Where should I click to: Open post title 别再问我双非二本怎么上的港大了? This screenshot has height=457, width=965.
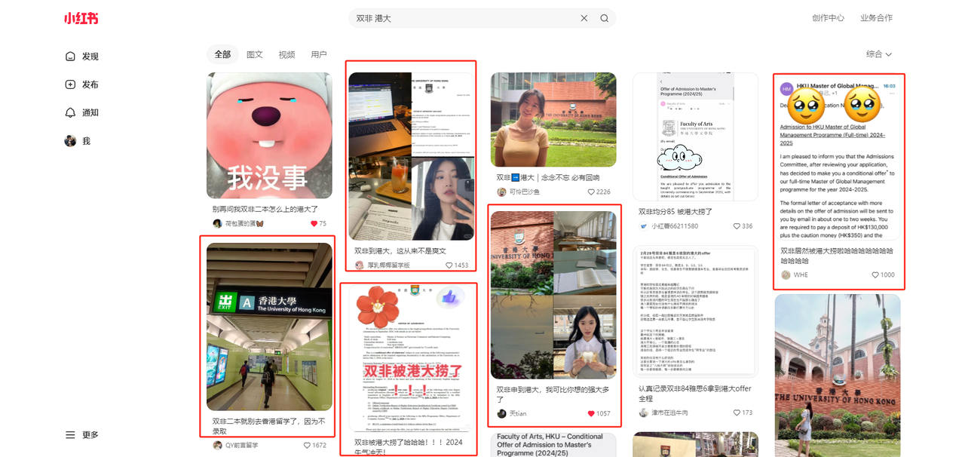(x=265, y=209)
